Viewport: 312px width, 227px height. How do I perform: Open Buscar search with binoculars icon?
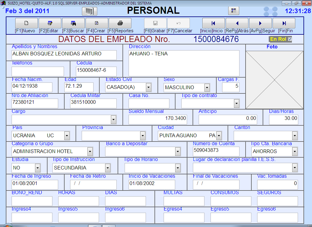73,23
